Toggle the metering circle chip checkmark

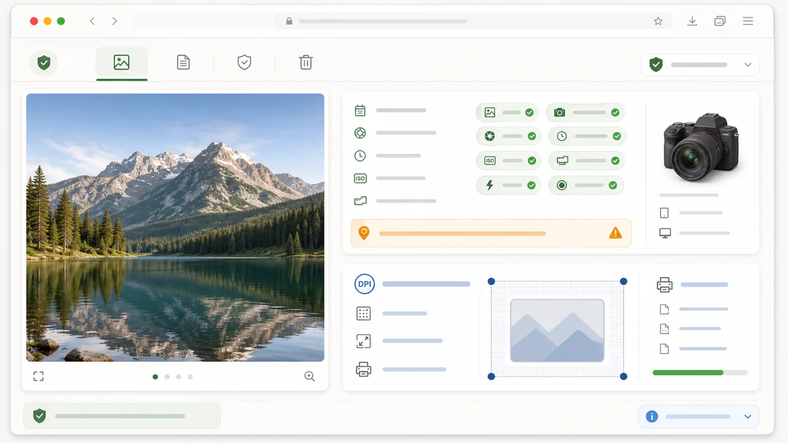(x=613, y=185)
